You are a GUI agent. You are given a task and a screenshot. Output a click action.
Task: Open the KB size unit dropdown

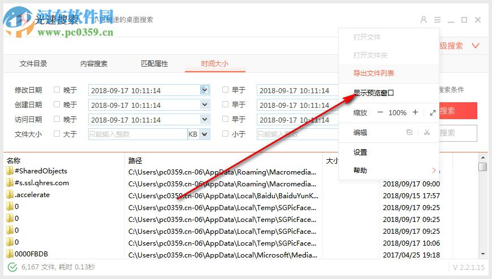[205, 134]
